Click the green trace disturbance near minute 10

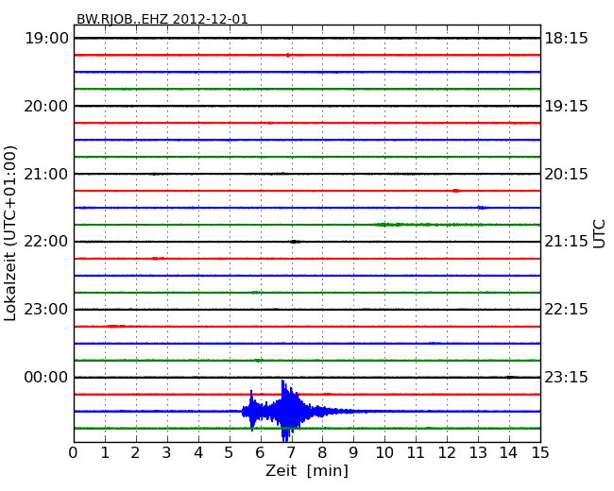(387, 225)
